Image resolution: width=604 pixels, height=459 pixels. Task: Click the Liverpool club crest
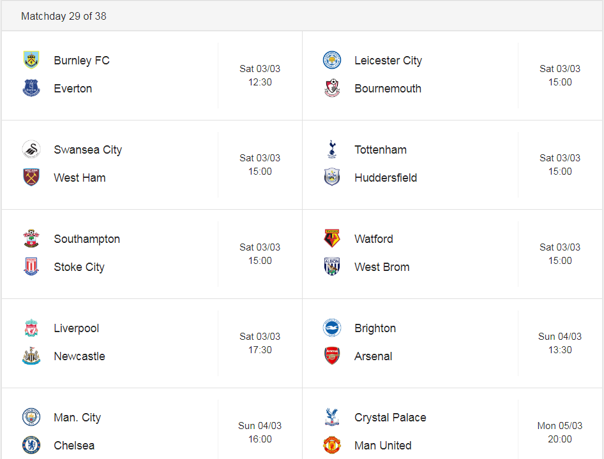pos(31,328)
